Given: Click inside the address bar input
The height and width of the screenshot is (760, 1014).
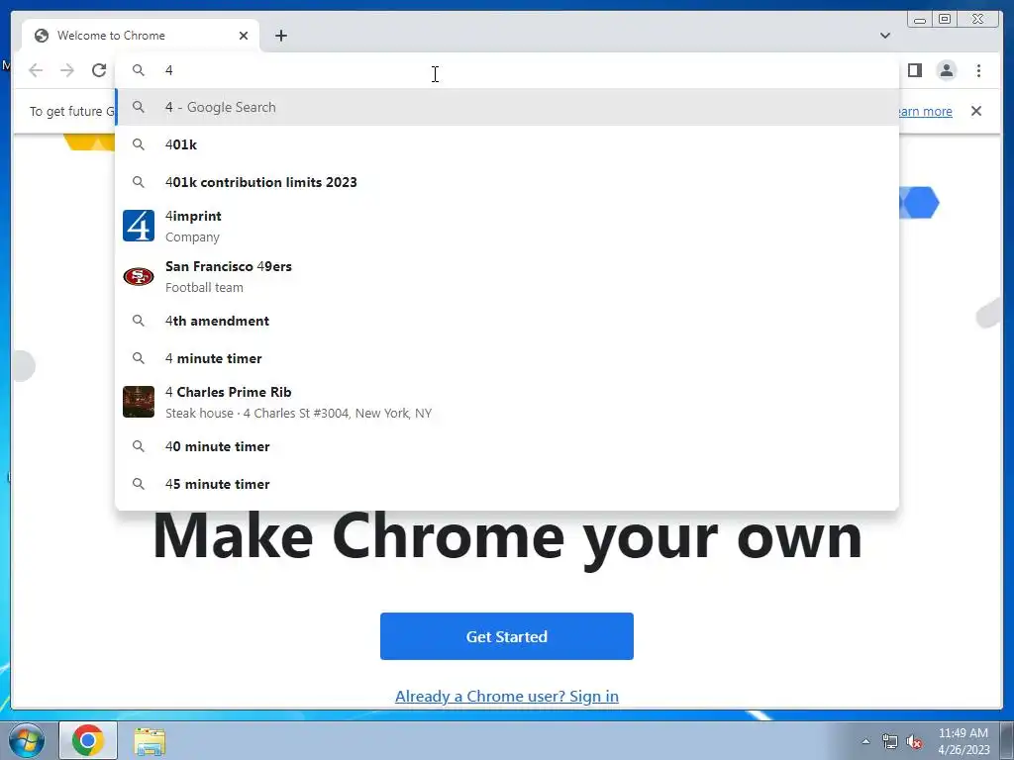Looking at the screenshot, I should 507,70.
